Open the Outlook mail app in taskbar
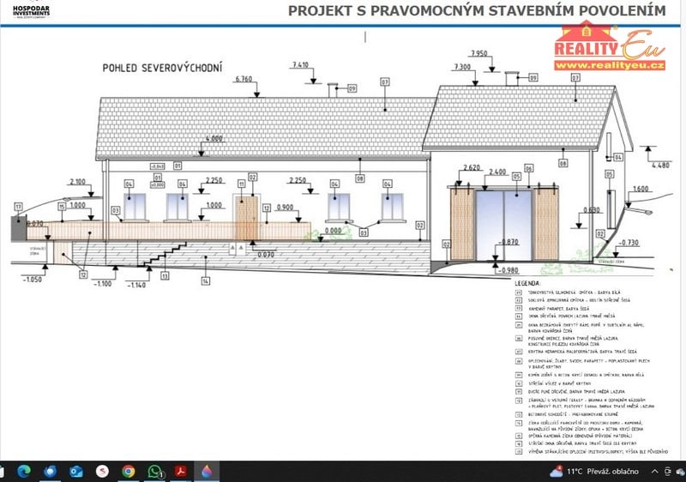Screen dimensions: 686x482 pyautogui.click(x=76, y=471)
